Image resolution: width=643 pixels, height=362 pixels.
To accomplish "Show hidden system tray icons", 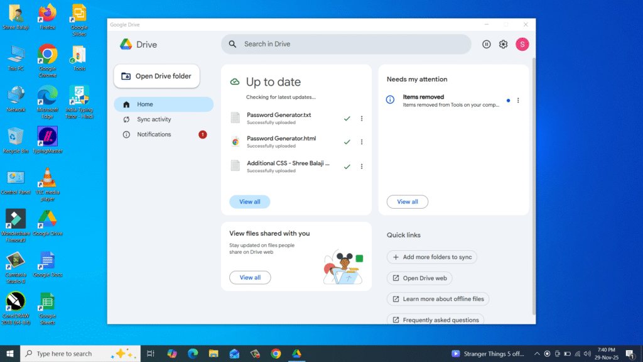I will point(536,354).
